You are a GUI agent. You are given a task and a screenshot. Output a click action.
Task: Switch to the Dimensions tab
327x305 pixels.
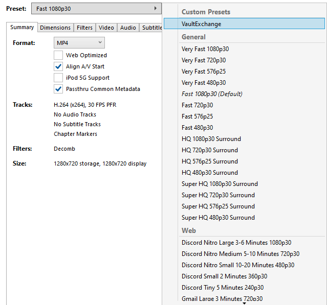[55, 28]
